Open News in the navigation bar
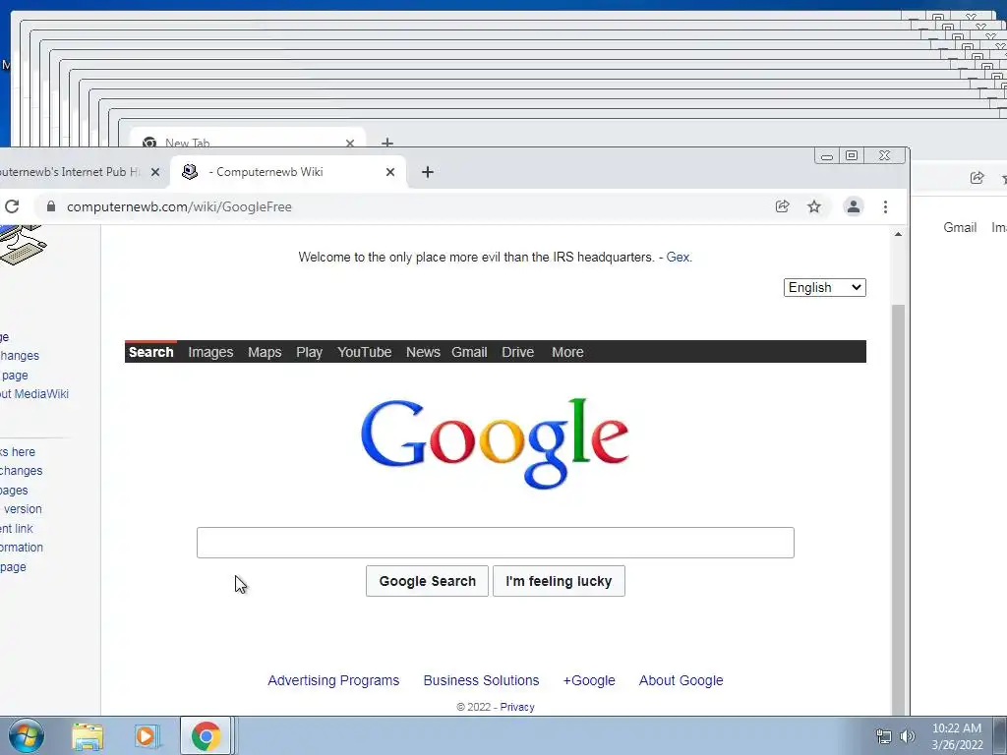Viewport: 1007px width, 755px height. click(423, 352)
